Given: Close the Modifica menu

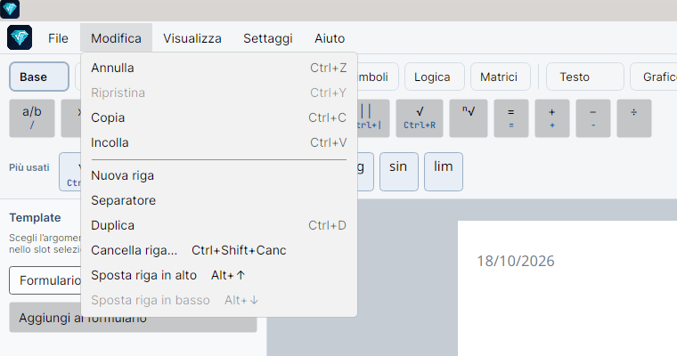Looking at the screenshot, I should [x=116, y=38].
